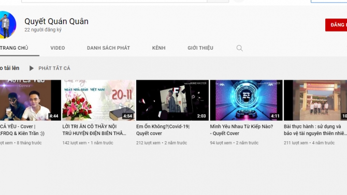
Task: Click the Quyết Quán Quân channel avatar
Action: pos(8,25)
